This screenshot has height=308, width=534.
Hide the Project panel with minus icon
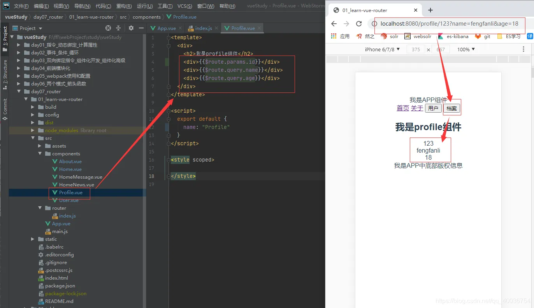click(141, 28)
